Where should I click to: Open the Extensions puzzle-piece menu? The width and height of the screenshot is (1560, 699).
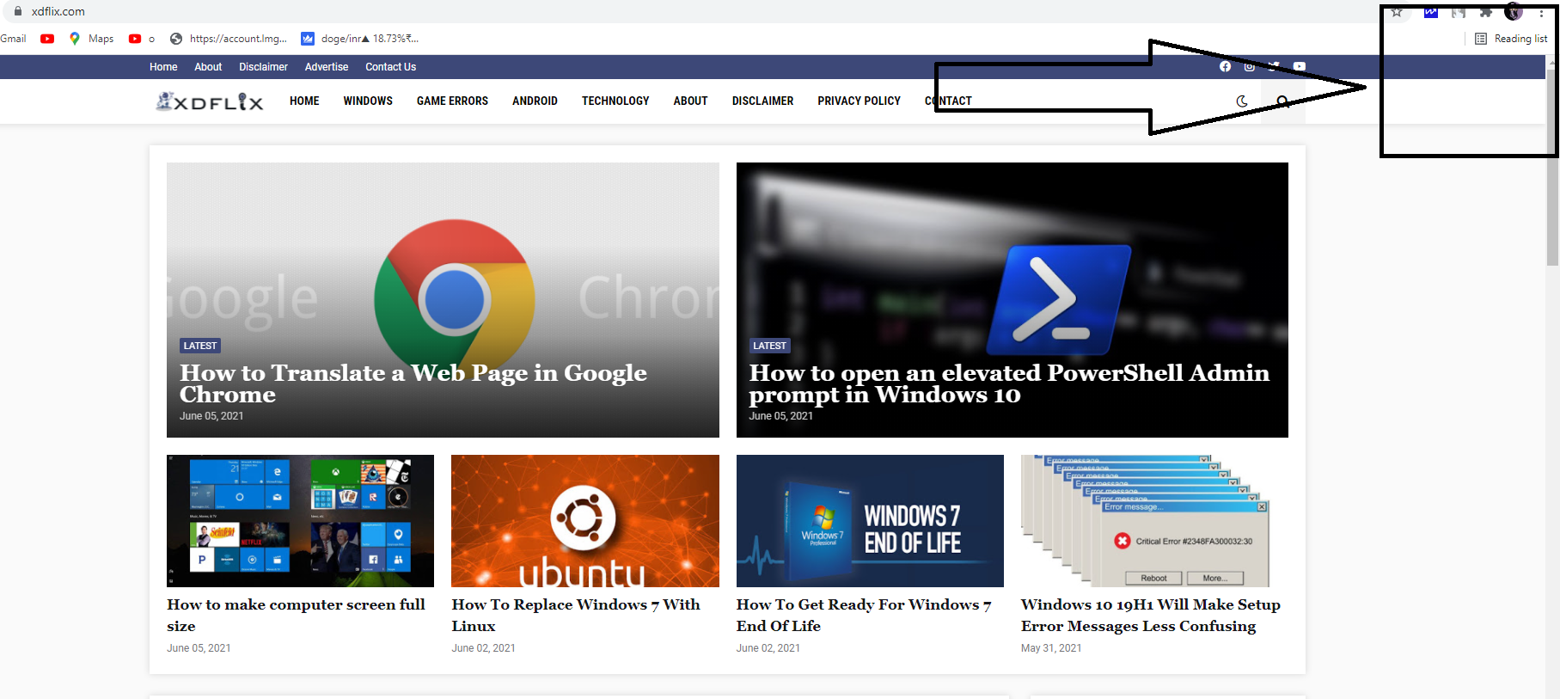point(1485,12)
